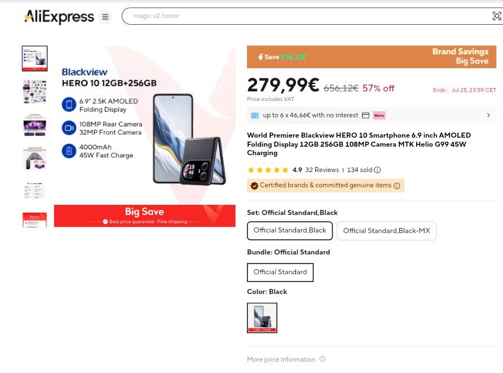The image size is (503, 373).
Task: Click the info icon beside 134 sold
Action: [x=377, y=170]
